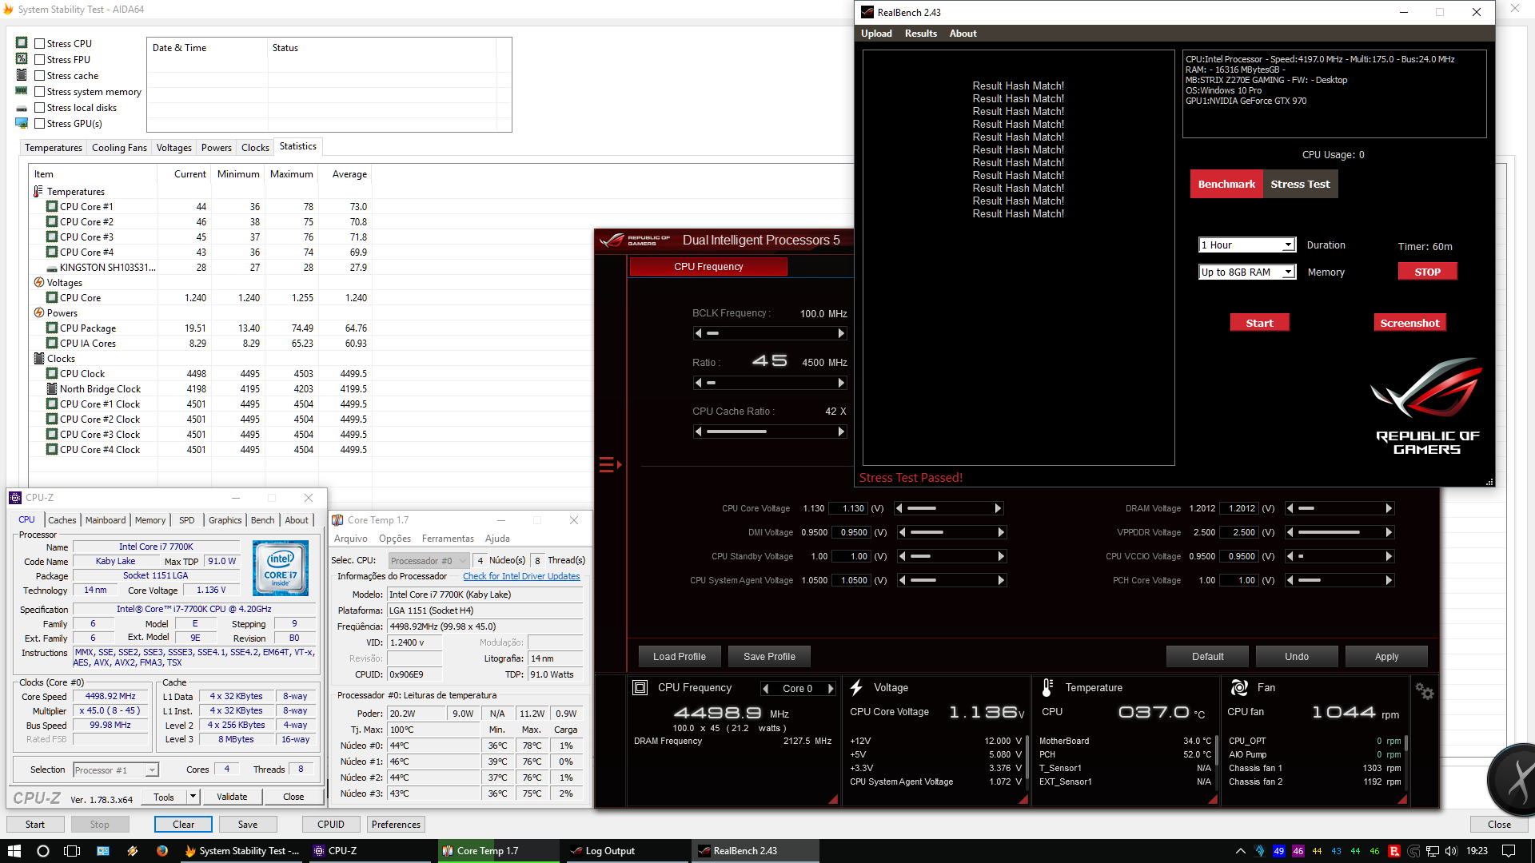Screen dimensions: 1535x863
Task: Click the Clear button in AIDA64
Action: pyautogui.click(x=183, y=825)
